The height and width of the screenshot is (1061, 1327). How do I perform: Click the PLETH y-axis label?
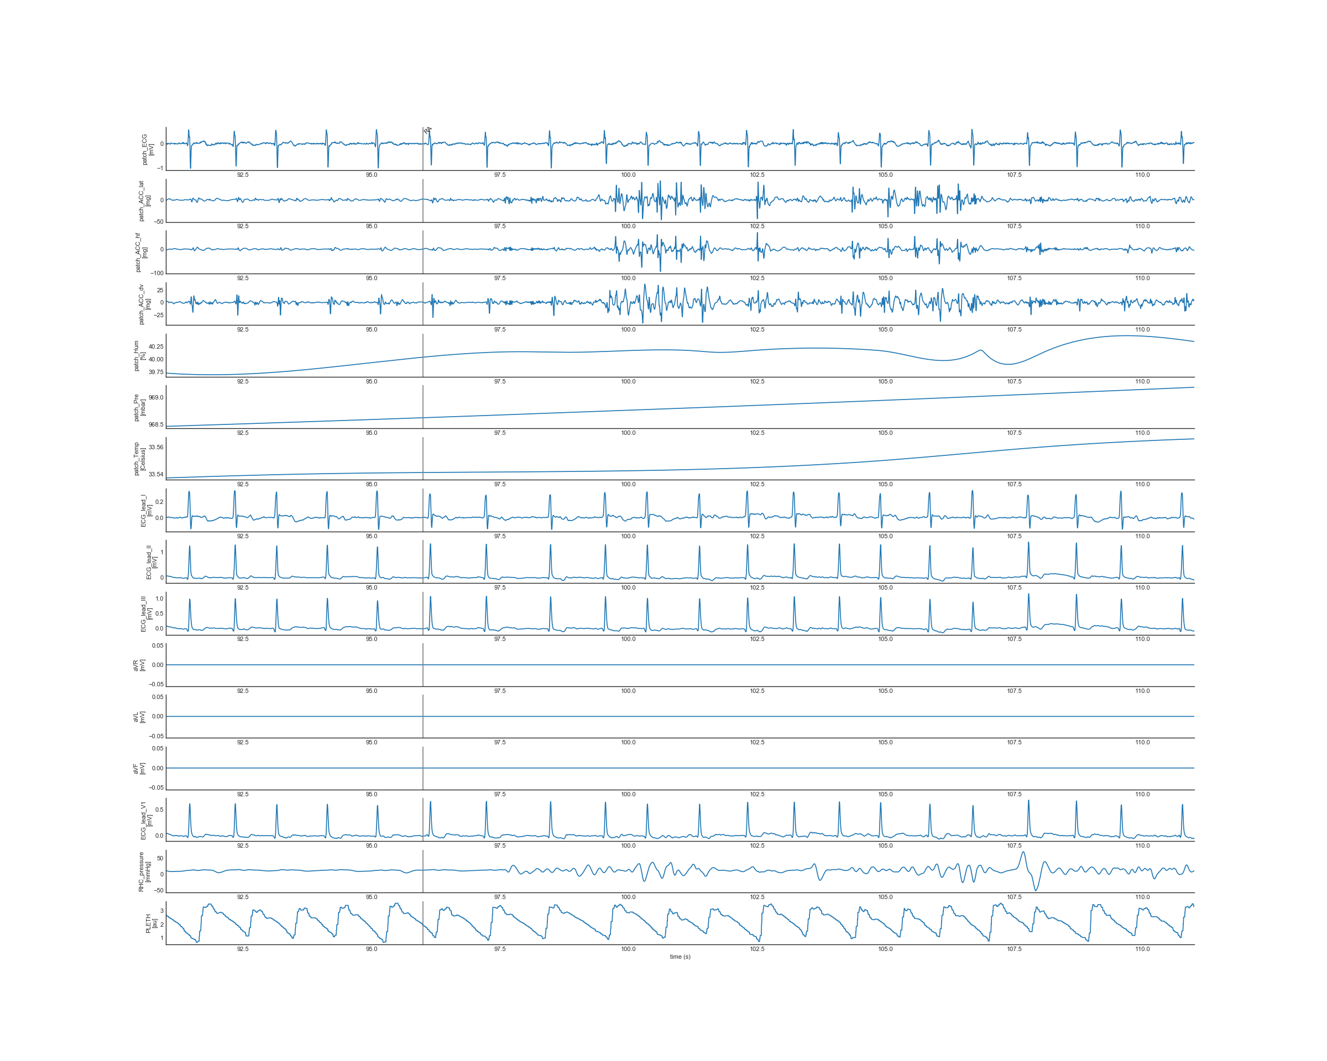click(151, 923)
